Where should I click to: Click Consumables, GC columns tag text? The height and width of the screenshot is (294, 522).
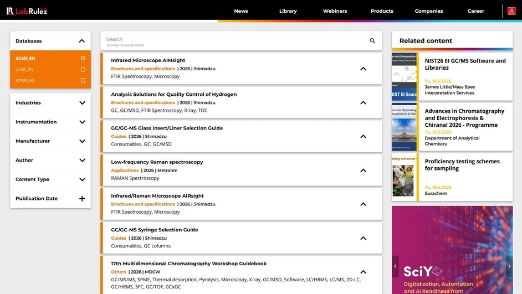coord(141,246)
